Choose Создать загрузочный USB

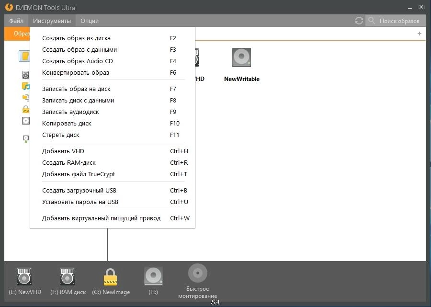pyautogui.click(x=113, y=191)
